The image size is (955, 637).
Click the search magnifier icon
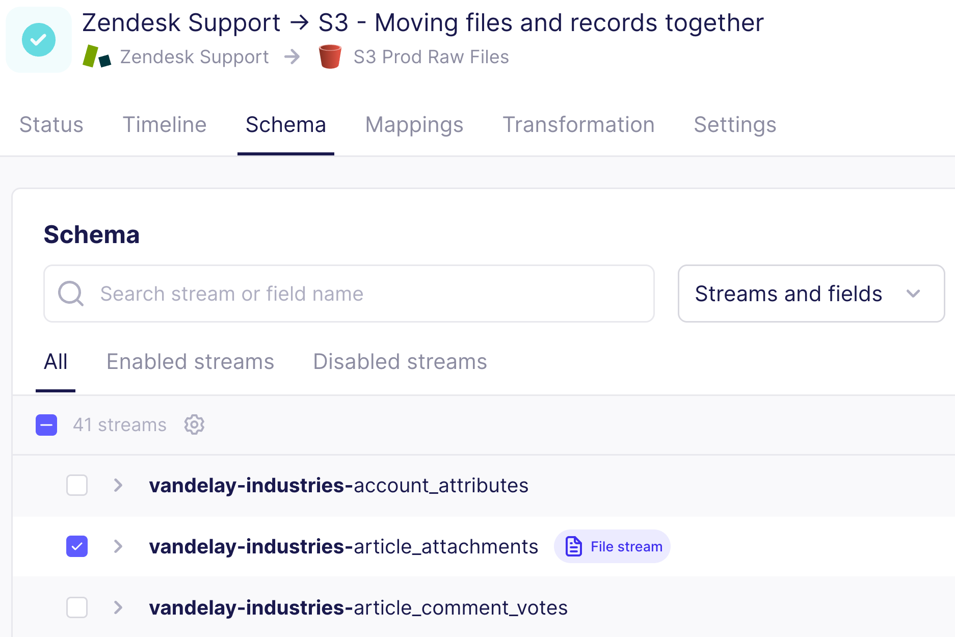[x=71, y=294]
